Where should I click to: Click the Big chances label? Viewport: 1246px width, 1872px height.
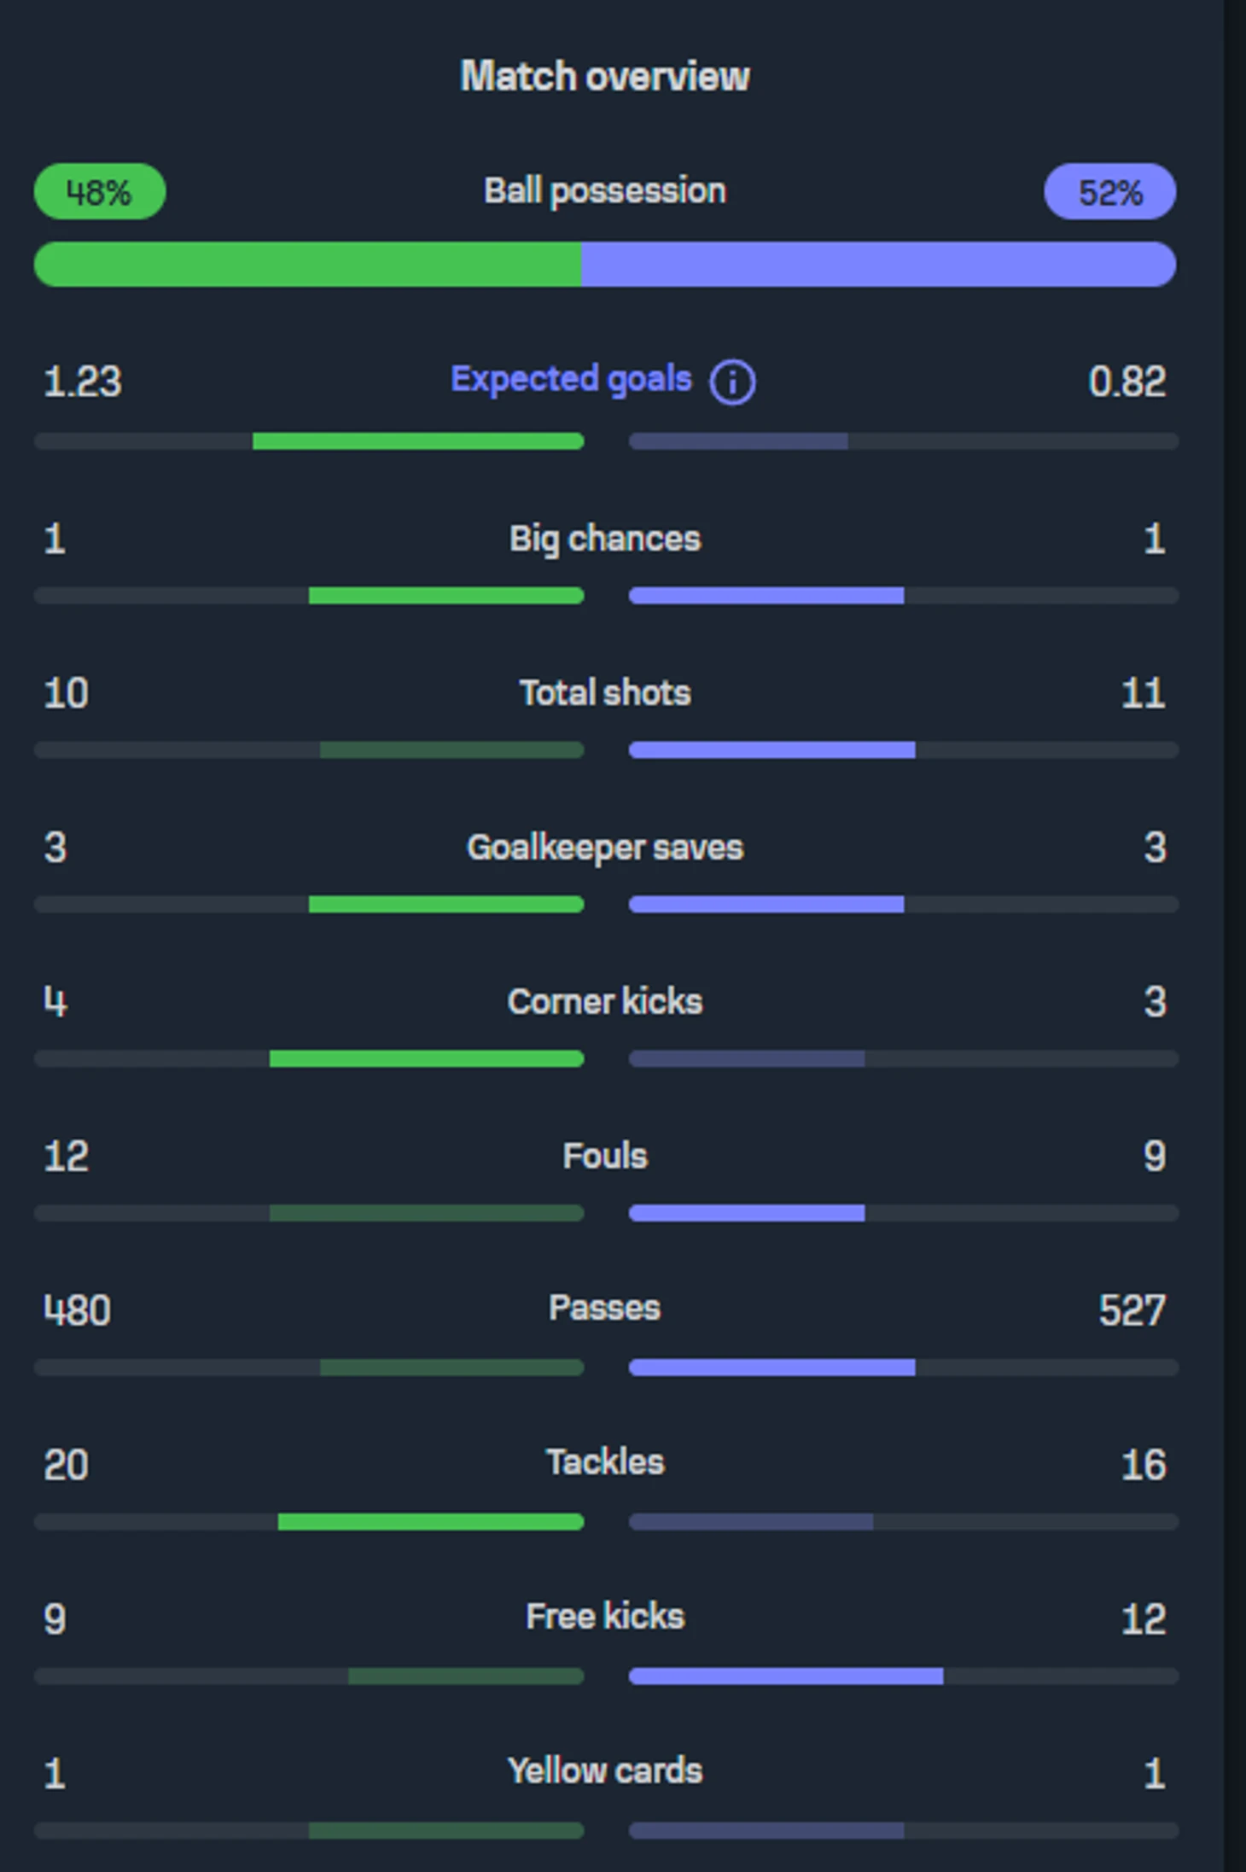tap(605, 539)
